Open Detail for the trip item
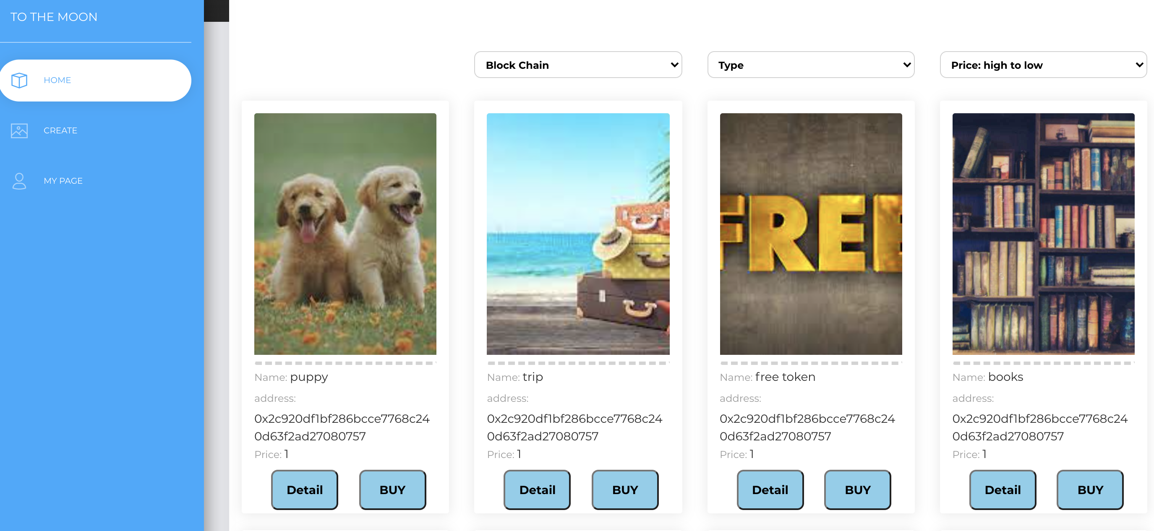 point(537,489)
